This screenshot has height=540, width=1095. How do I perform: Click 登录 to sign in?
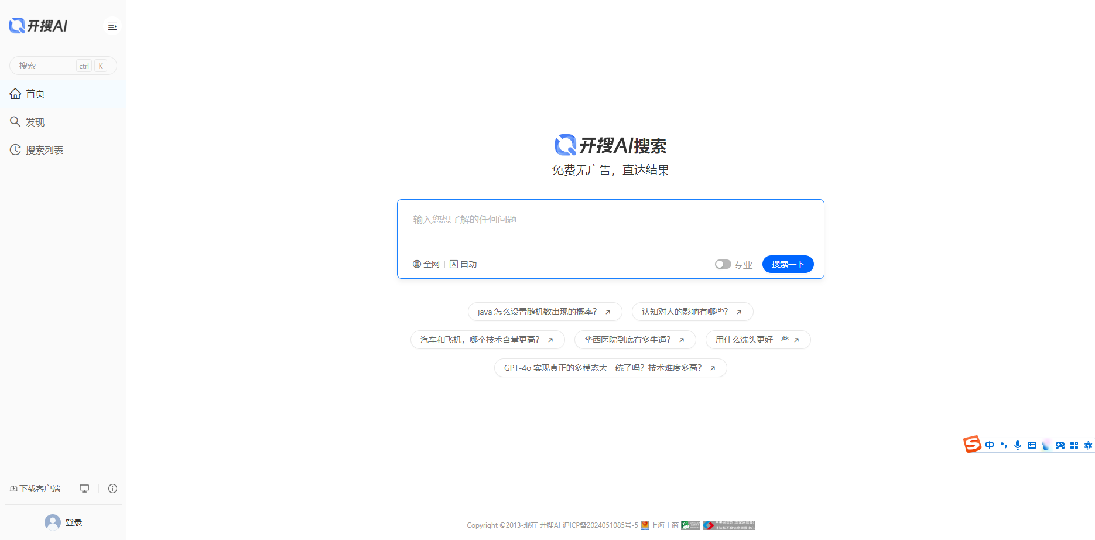(74, 522)
